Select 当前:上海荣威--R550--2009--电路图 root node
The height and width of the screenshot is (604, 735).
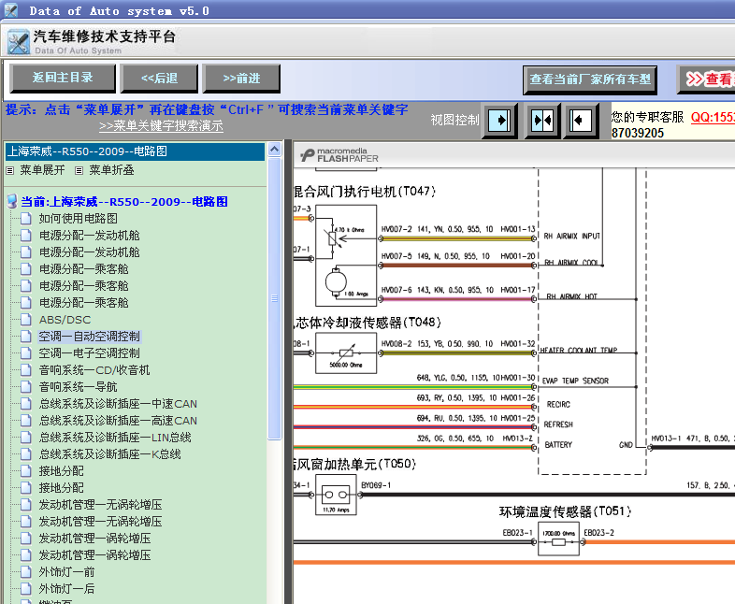124,202
